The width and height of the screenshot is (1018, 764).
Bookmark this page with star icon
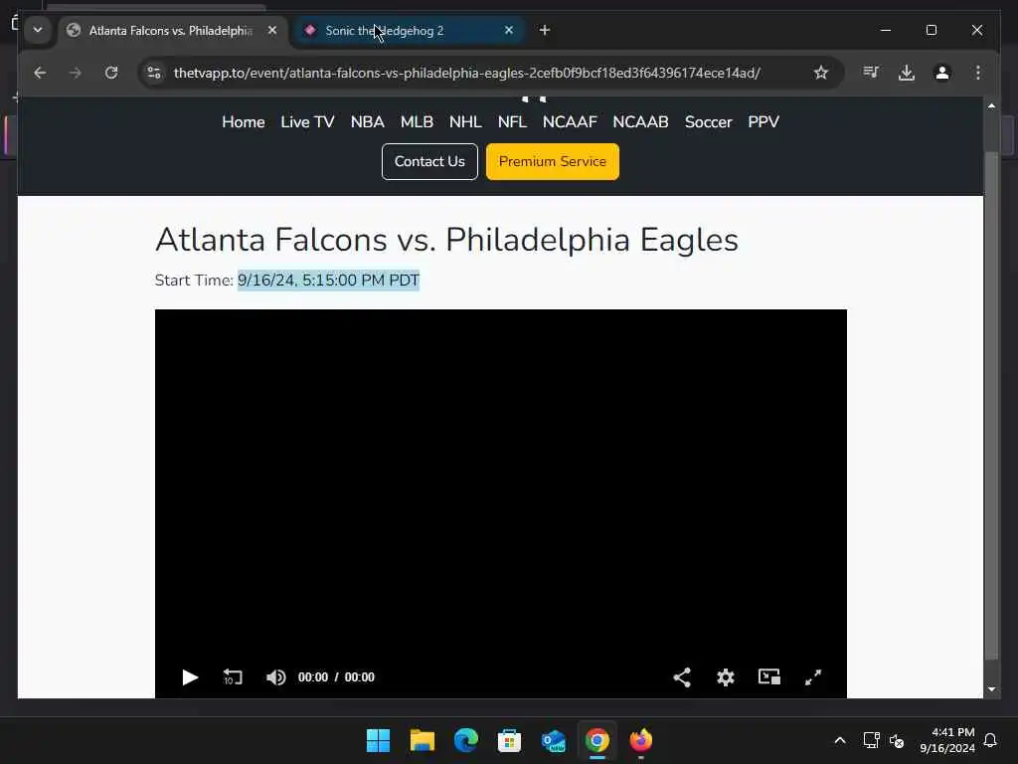tap(821, 73)
